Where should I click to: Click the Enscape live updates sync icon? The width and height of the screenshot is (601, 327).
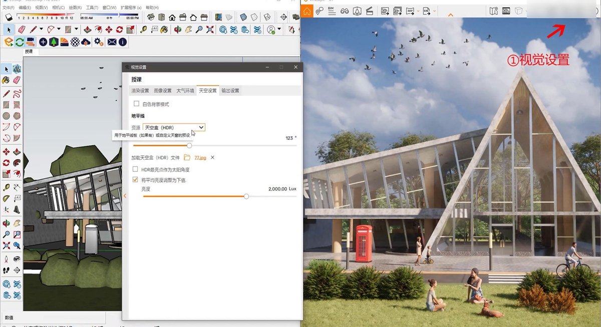[20, 42]
